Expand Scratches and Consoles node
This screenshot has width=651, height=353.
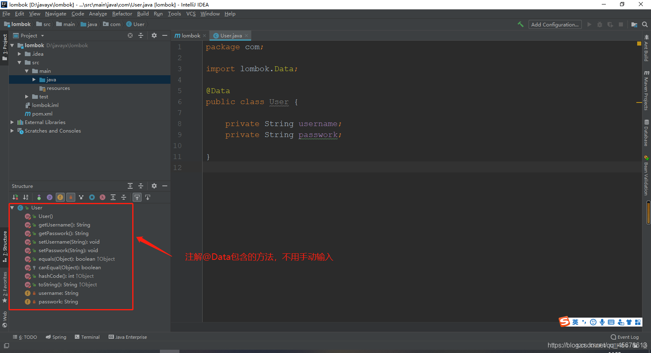pos(12,131)
